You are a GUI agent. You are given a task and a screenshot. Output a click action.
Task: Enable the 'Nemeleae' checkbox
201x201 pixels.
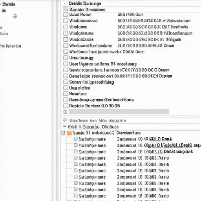(66, 94)
